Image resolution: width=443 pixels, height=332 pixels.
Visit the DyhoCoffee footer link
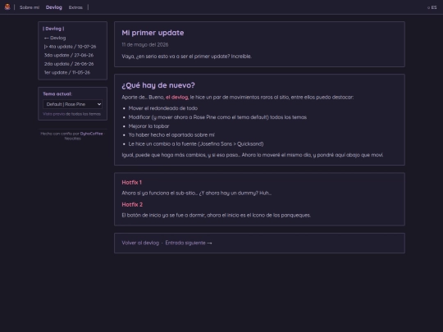tap(92, 134)
